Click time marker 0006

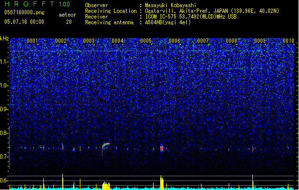[174, 40]
